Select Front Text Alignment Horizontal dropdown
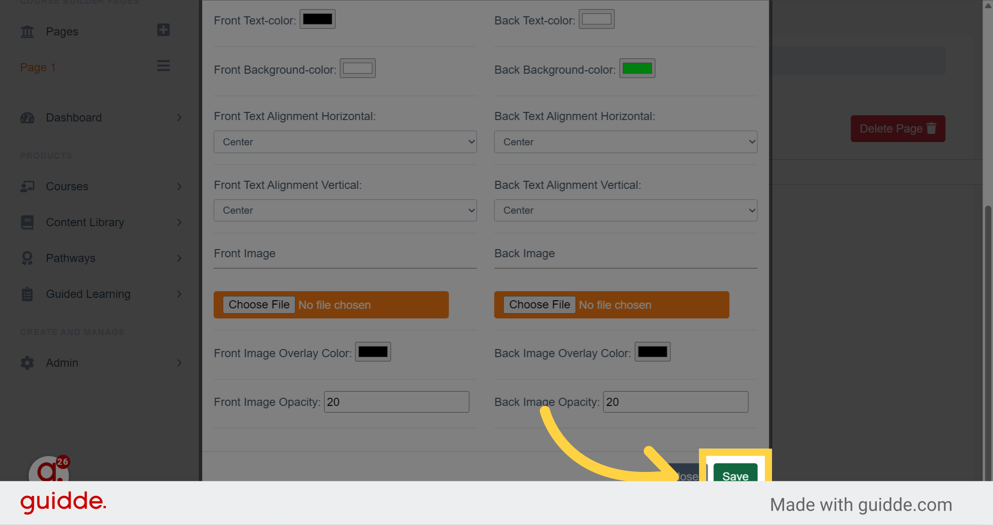993x525 pixels. click(x=346, y=141)
